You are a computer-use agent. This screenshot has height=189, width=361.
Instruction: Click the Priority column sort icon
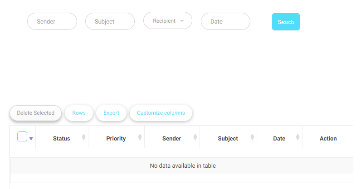tap(140, 137)
